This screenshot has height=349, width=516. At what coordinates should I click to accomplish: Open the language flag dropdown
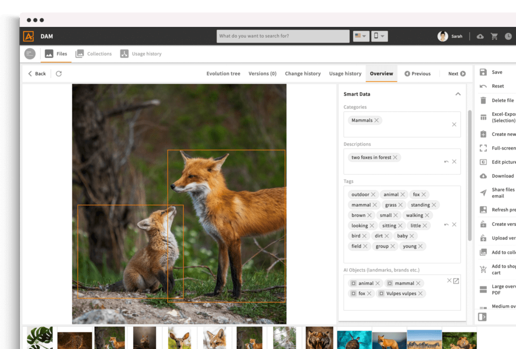pos(361,36)
